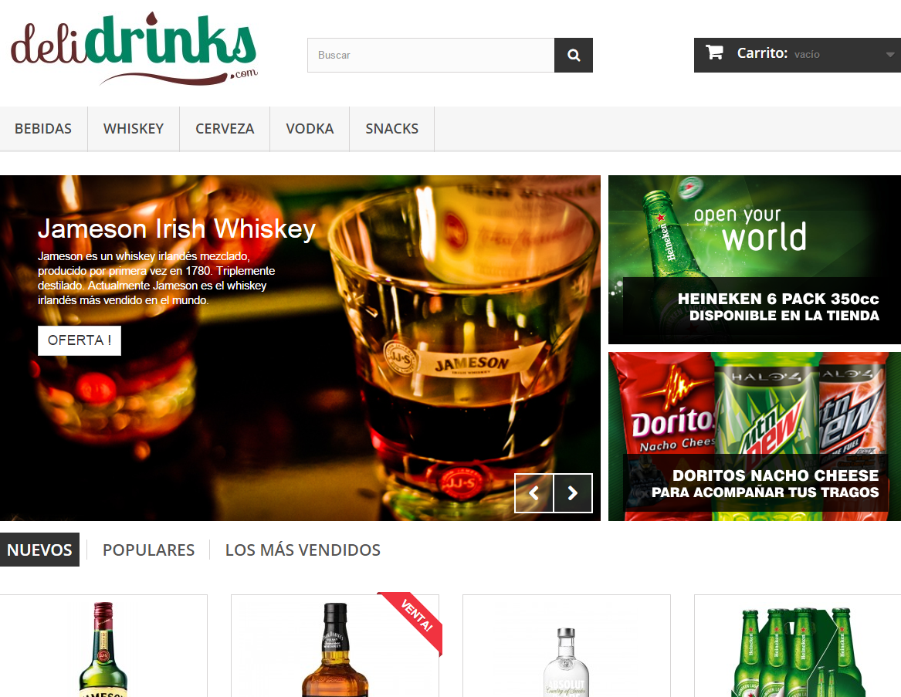The width and height of the screenshot is (901, 697).
Task: Open the CERVEZA category link
Action: tap(225, 128)
